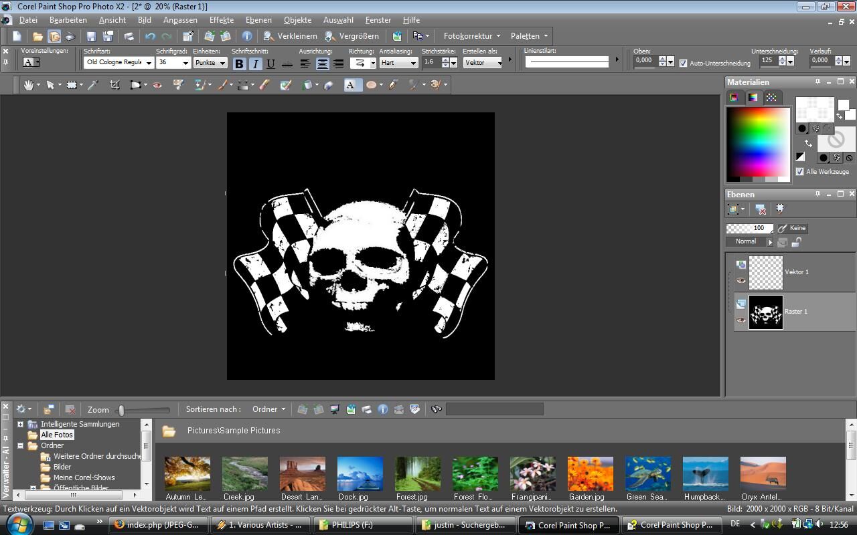Open the Effekte menu
This screenshot has width=857, height=535.
pos(221,20)
